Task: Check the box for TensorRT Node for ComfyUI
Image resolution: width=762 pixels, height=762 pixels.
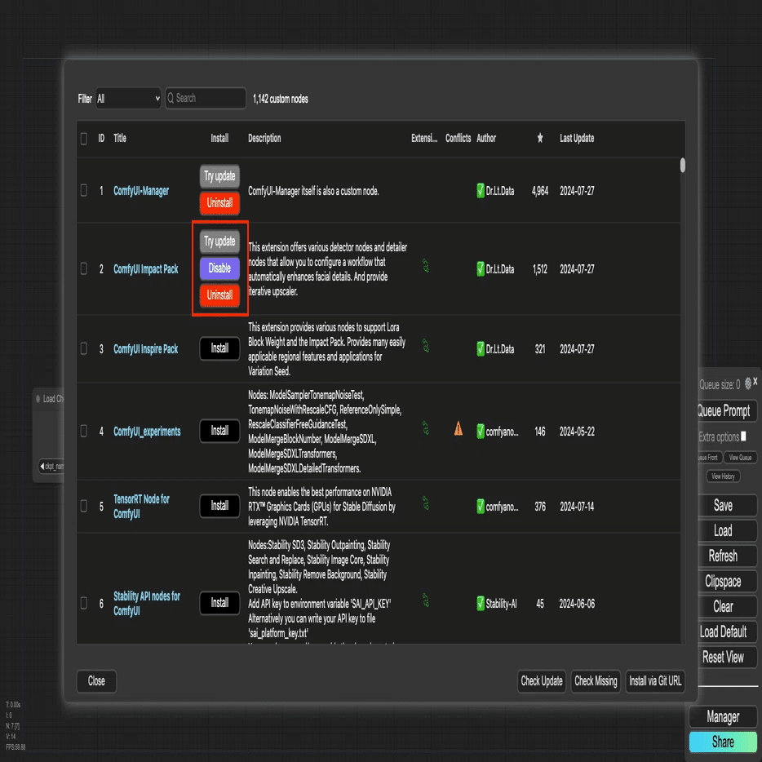Action: point(83,506)
